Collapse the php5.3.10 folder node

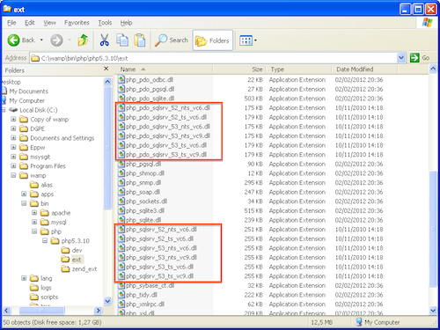coord(45,241)
